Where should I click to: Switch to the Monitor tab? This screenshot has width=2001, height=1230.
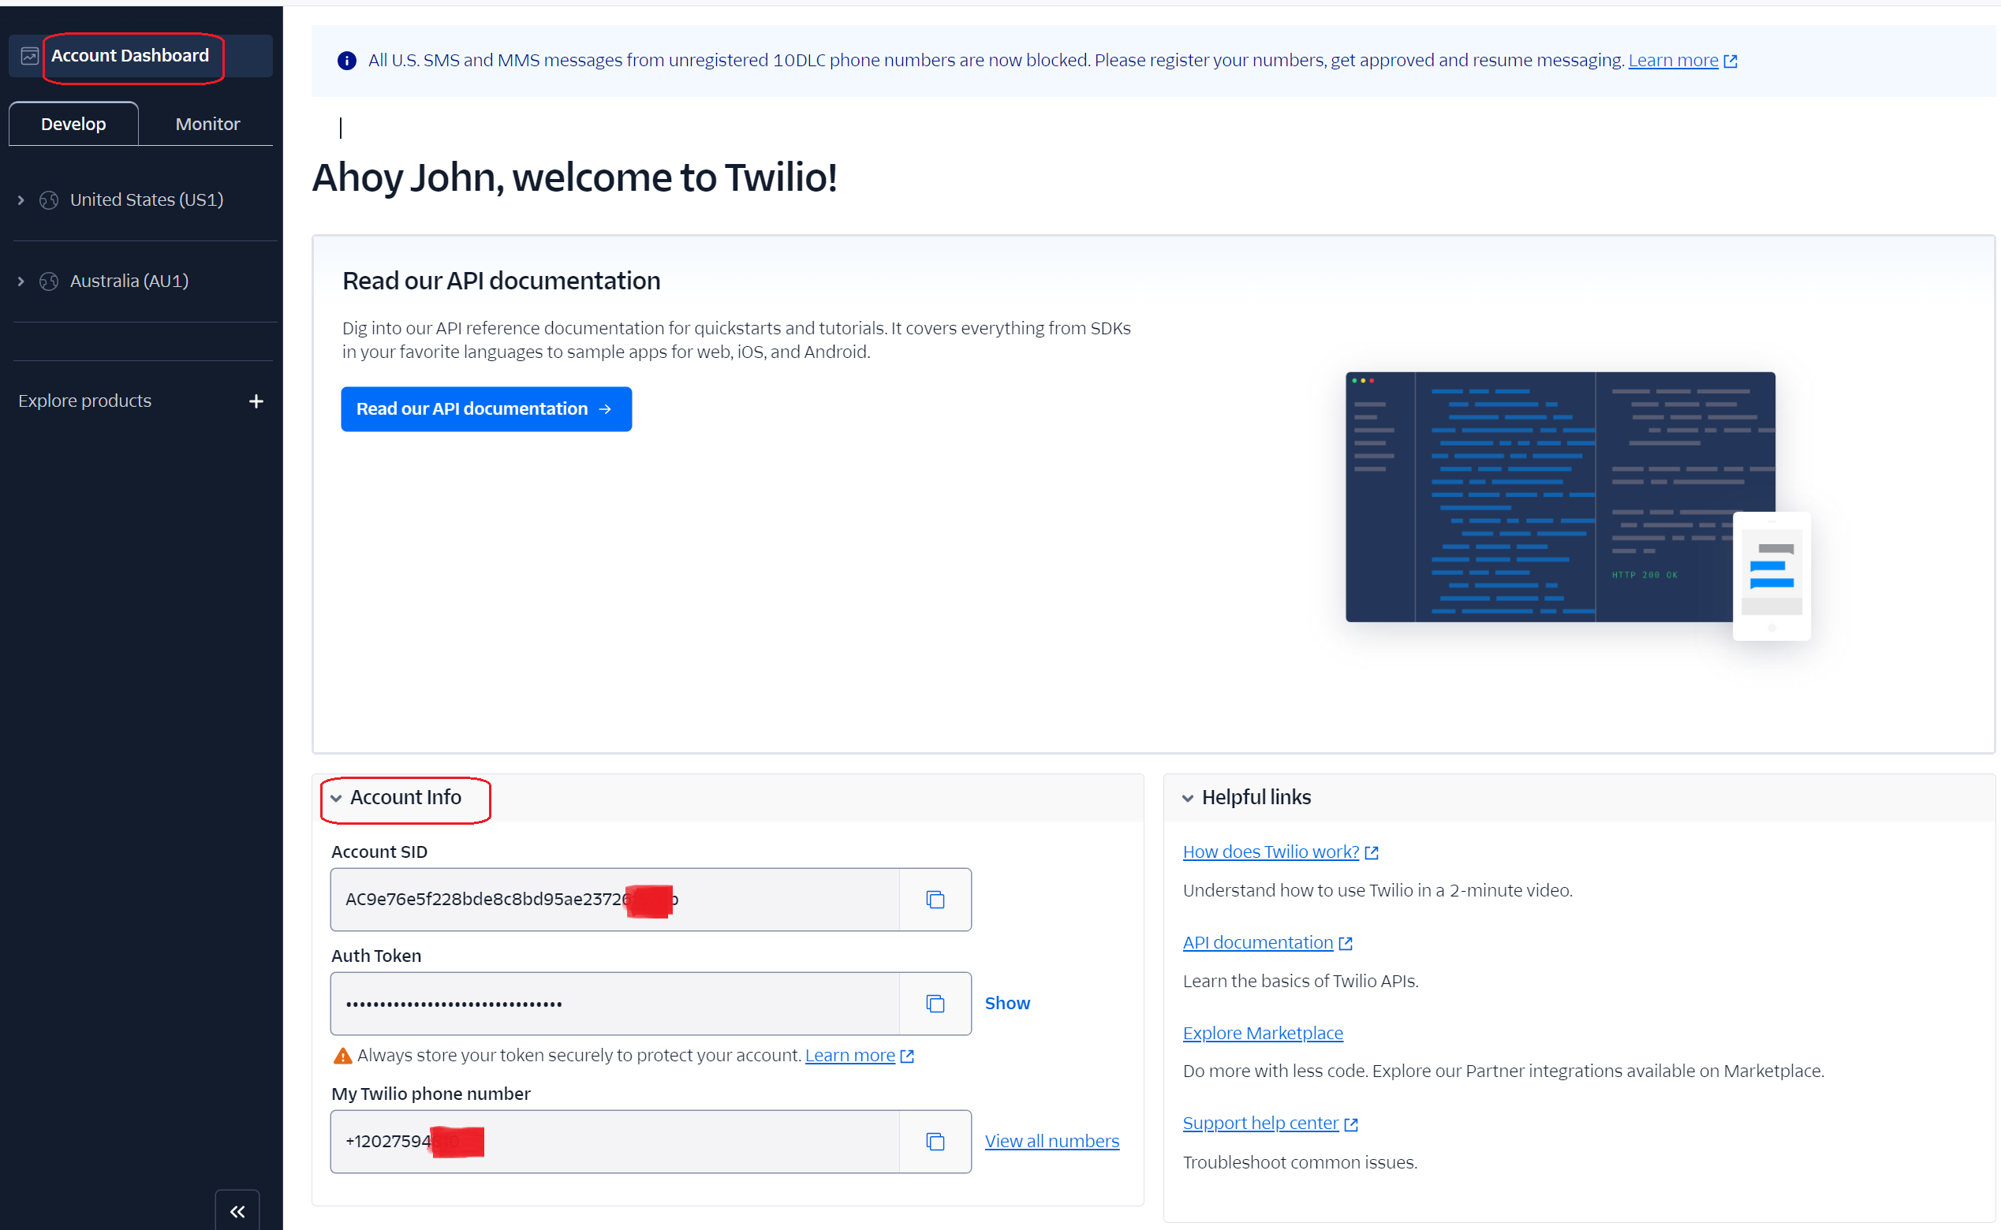click(x=207, y=124)
